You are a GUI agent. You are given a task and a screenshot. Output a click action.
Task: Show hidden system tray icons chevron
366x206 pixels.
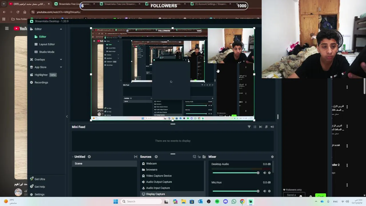(316, 201)
